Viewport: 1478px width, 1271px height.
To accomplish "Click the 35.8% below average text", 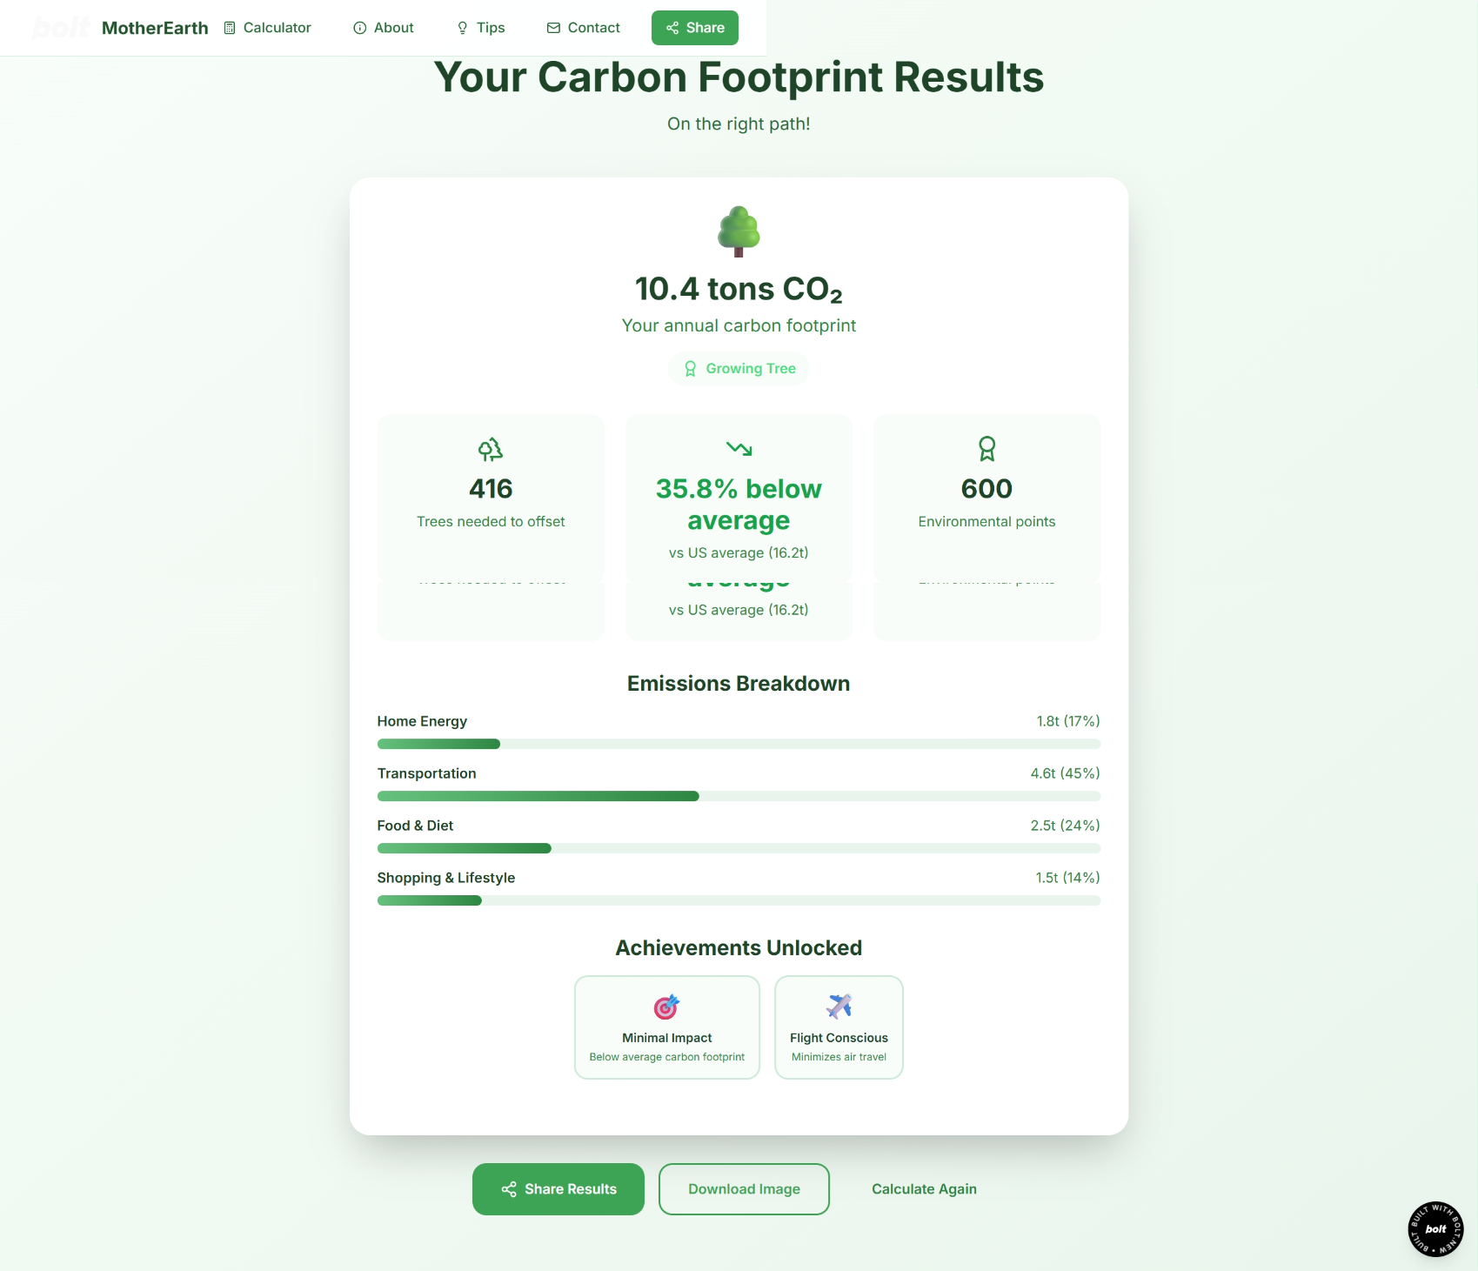I will 739,505.
